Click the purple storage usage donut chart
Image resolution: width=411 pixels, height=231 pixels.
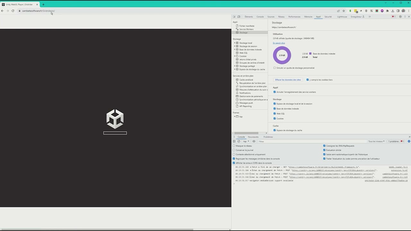[x=282, y=55]
